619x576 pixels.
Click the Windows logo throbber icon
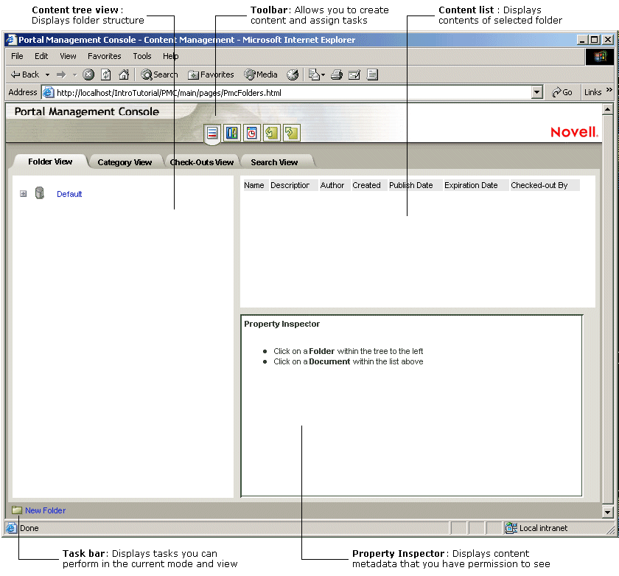tap(600, 57)
